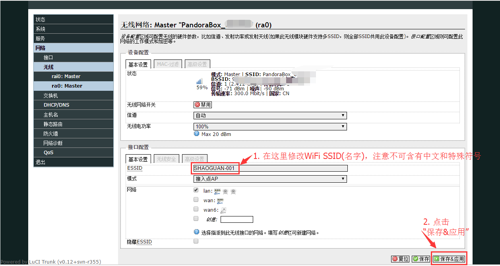500x266 pixels.
Task: Click the 复位 button
Action: (400, 259)
